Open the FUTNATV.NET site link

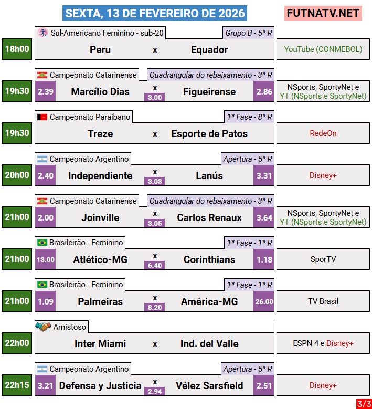pyautogui.click(x=323, y=13)
